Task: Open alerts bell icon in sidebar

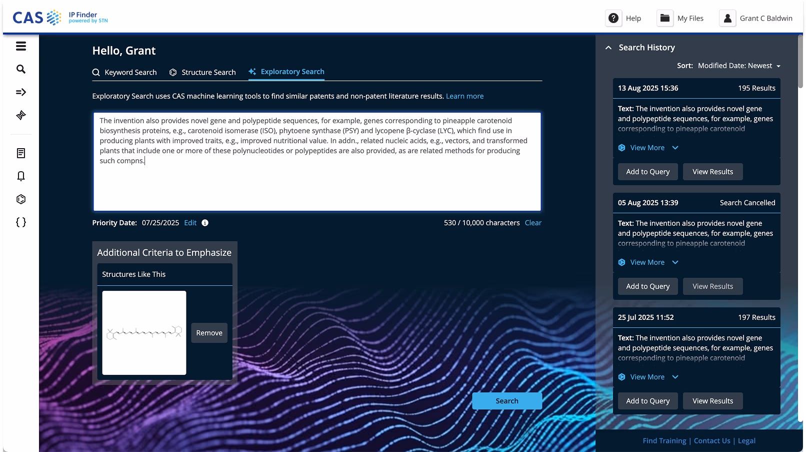Action: 21,176
